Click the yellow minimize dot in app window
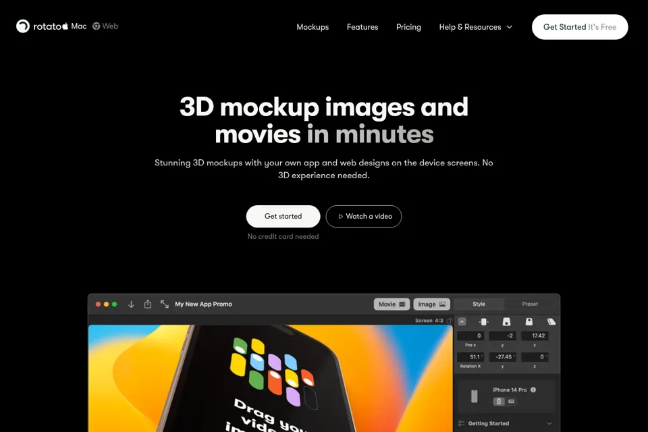This screenshot has height=432, width=648. pos(106,304)
